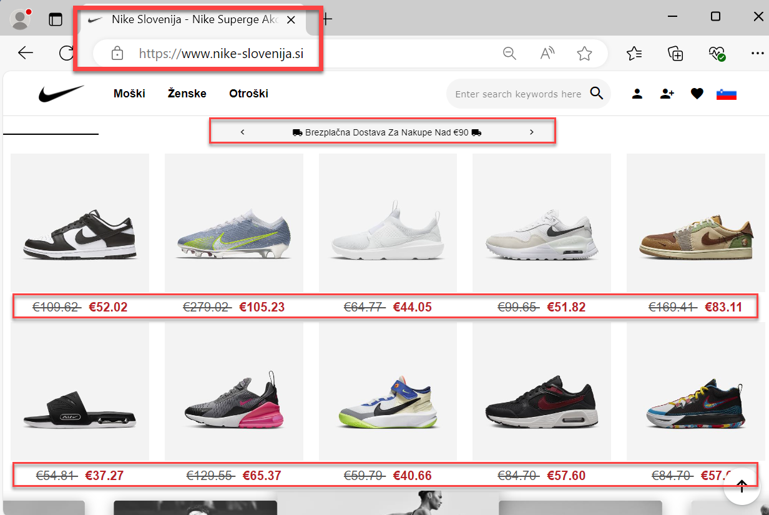Click the Nike swoosh logo
Viewport: 769px width, 515px height.
(61, 94)
